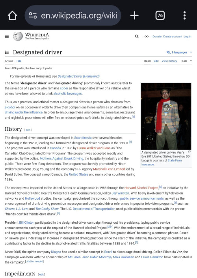Viewport: 197px width, 278px height.
Task: Open the View history tab
Action: pyautogui.click(x=169, y=61)
